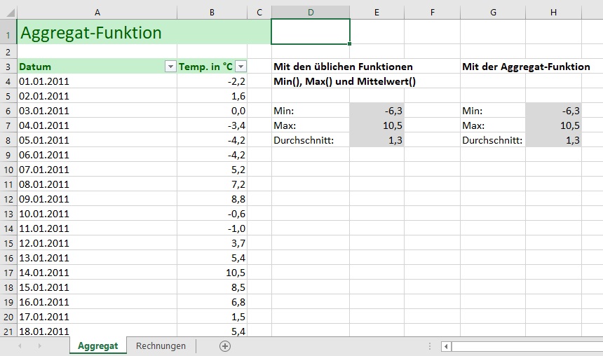Select the Max value 10,5 in column E
Screen dimensions: 603x356
tap(377, 125)
